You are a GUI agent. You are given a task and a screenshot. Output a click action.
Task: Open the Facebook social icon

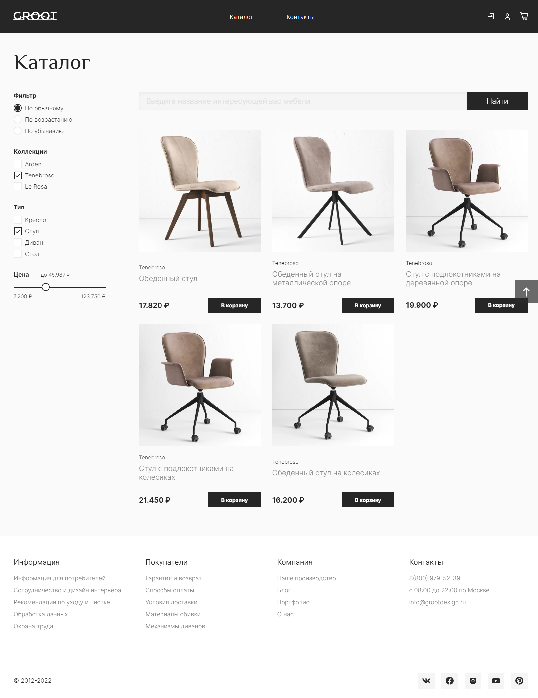click(450, 681)
